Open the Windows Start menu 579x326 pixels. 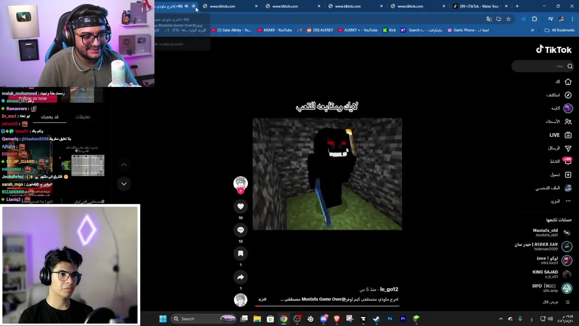[x=163, y=319]
